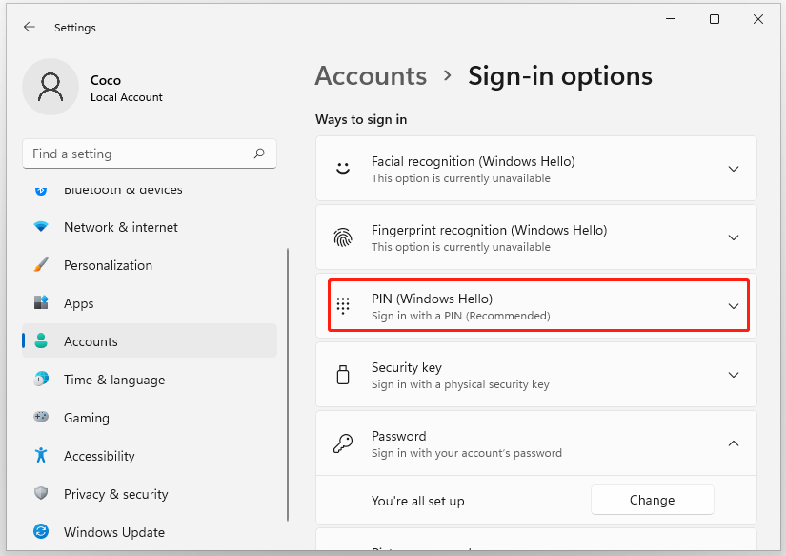Select Accounts in the sidebar
This screenshot has height=556, width=786.
click(91, 341)
